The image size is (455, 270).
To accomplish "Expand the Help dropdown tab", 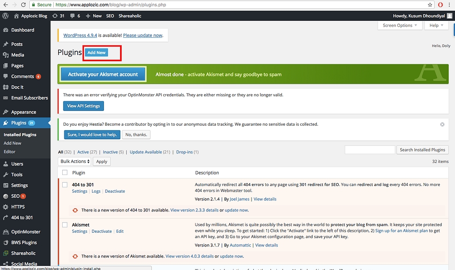I will click(x=436, y=25).
